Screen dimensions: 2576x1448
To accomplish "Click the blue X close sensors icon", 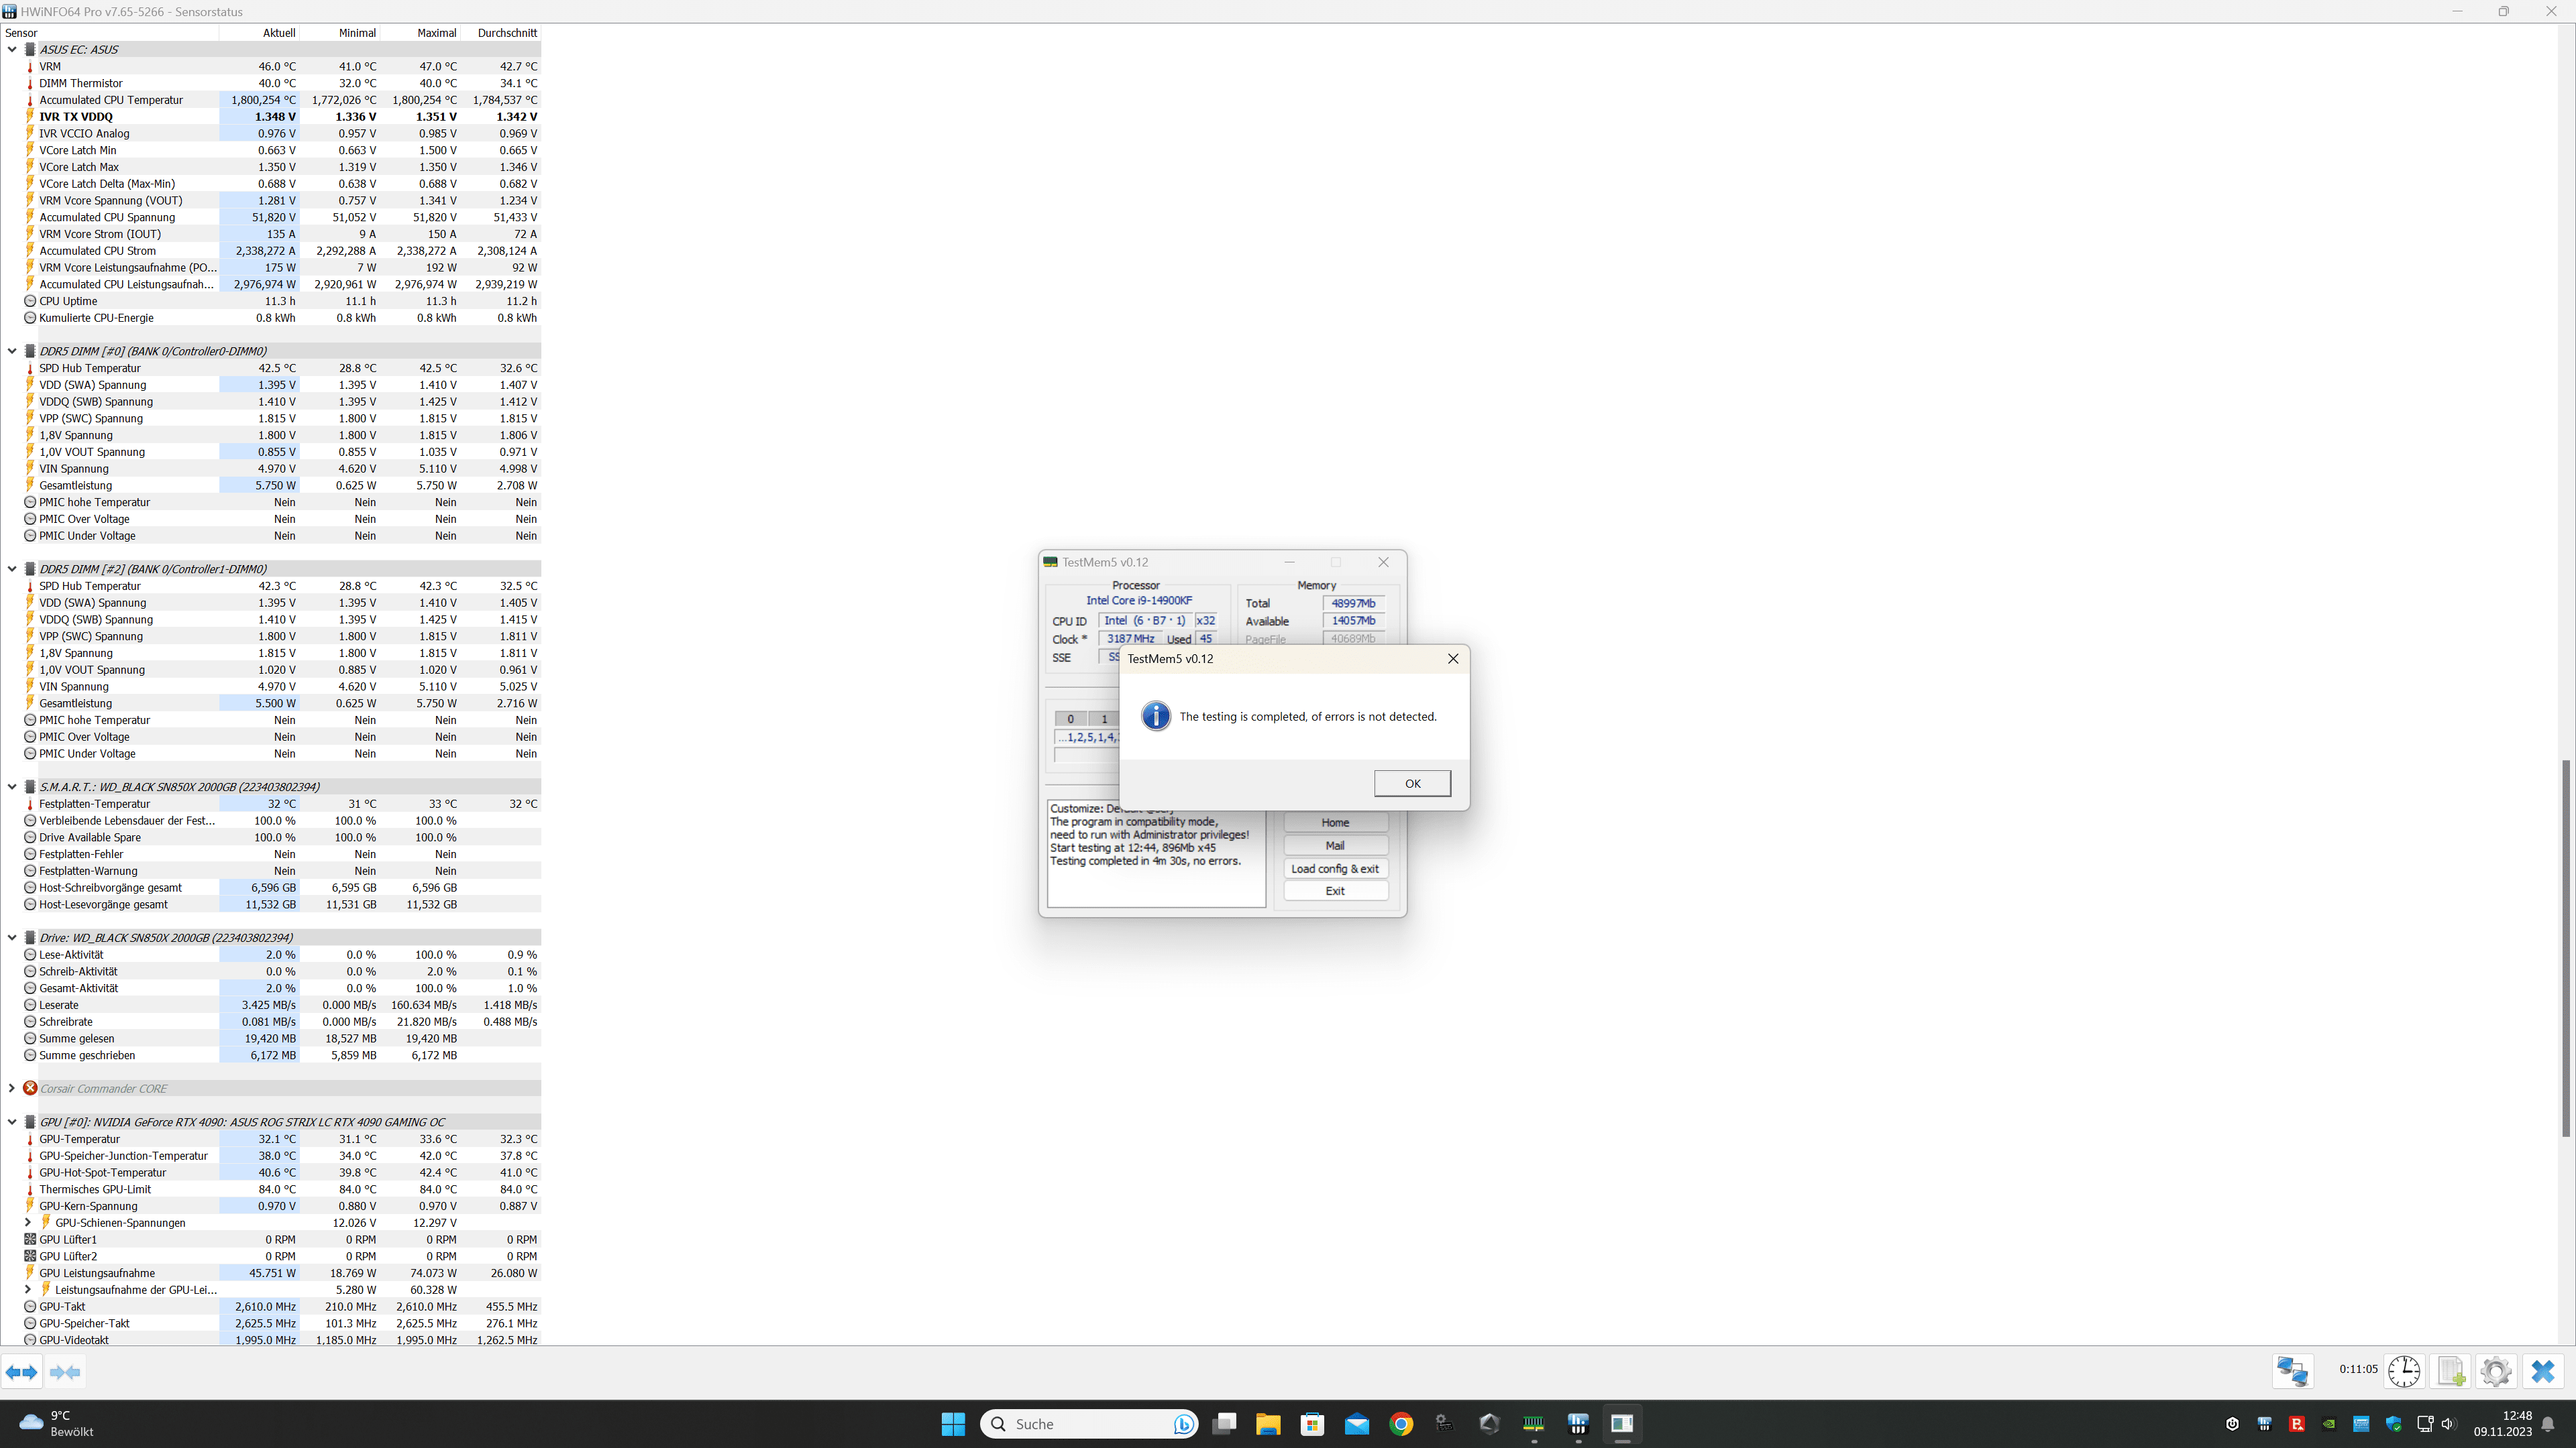I will [x=2543, y=1371].
